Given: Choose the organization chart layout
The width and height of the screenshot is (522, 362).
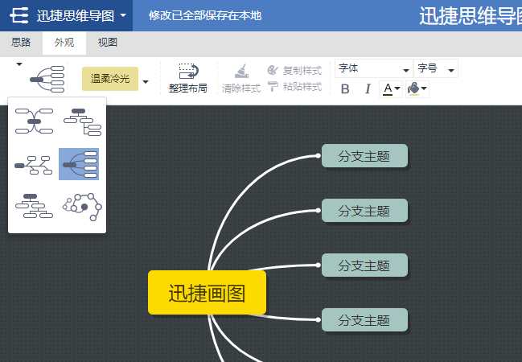Looking at the screenshot, I should [34, 206].
